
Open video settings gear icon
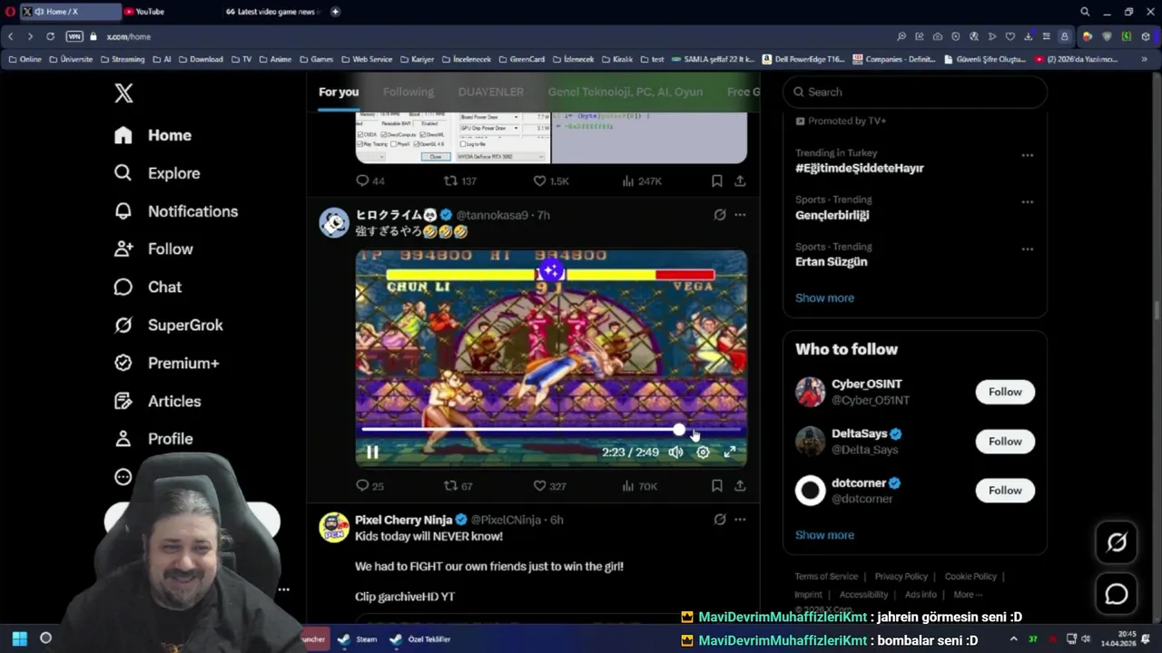tap(703, 452)
